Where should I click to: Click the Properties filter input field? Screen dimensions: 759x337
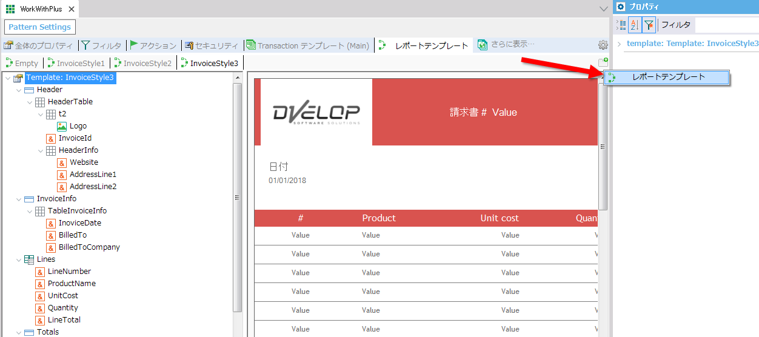pos(724,25)
